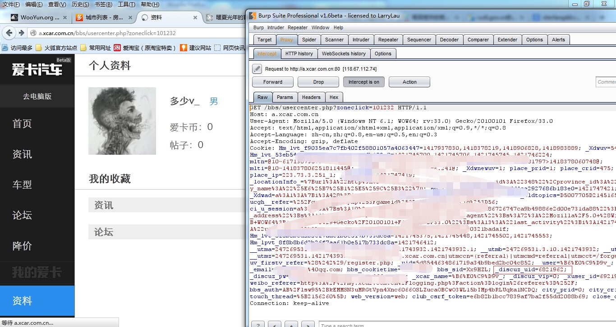Screen dimensions: 616x327
Task: Close the 城市列表 browser tab
Action: [x=129, y=18]
